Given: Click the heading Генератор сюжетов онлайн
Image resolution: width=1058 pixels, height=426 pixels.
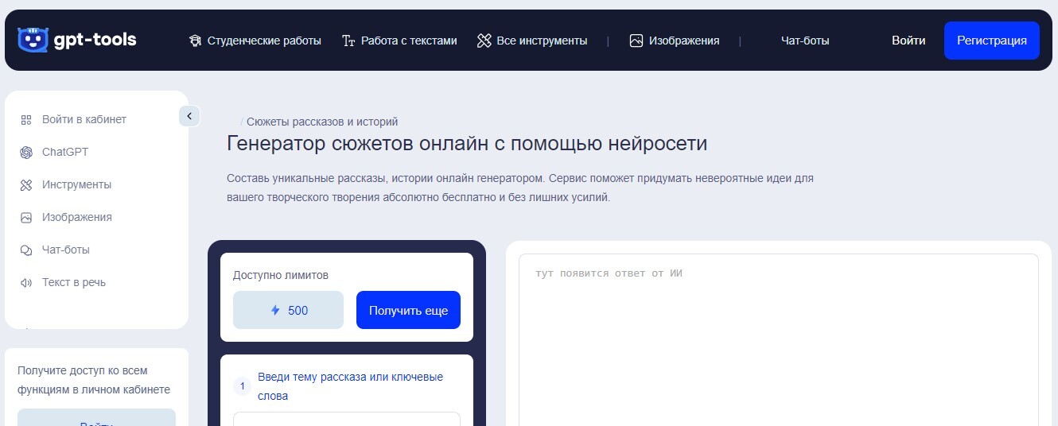Looking at the screenshot, I should pos(467,144).
